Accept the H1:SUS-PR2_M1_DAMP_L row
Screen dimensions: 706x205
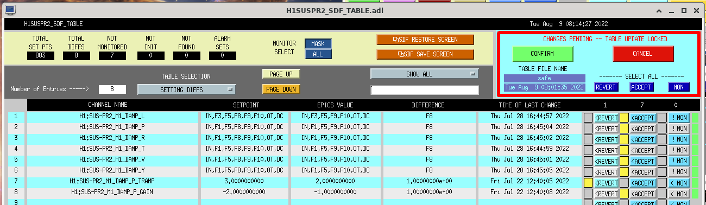(643, 117)
